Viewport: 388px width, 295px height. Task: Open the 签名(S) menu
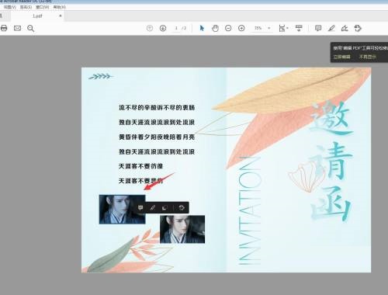pyautogui.click(x=26, y=7)
